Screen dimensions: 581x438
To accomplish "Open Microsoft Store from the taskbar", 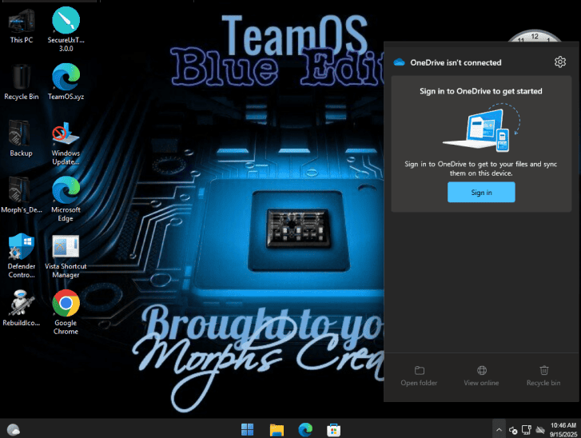I will click(x=333, y=430).
